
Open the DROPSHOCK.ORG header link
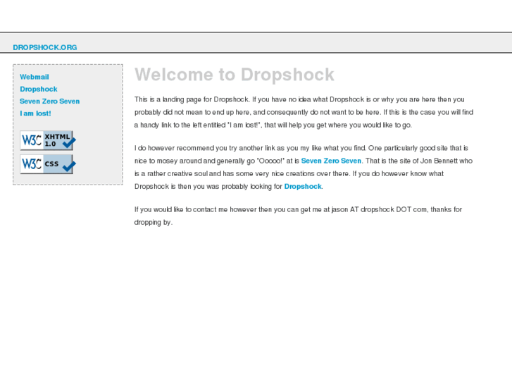click(45, 47)
